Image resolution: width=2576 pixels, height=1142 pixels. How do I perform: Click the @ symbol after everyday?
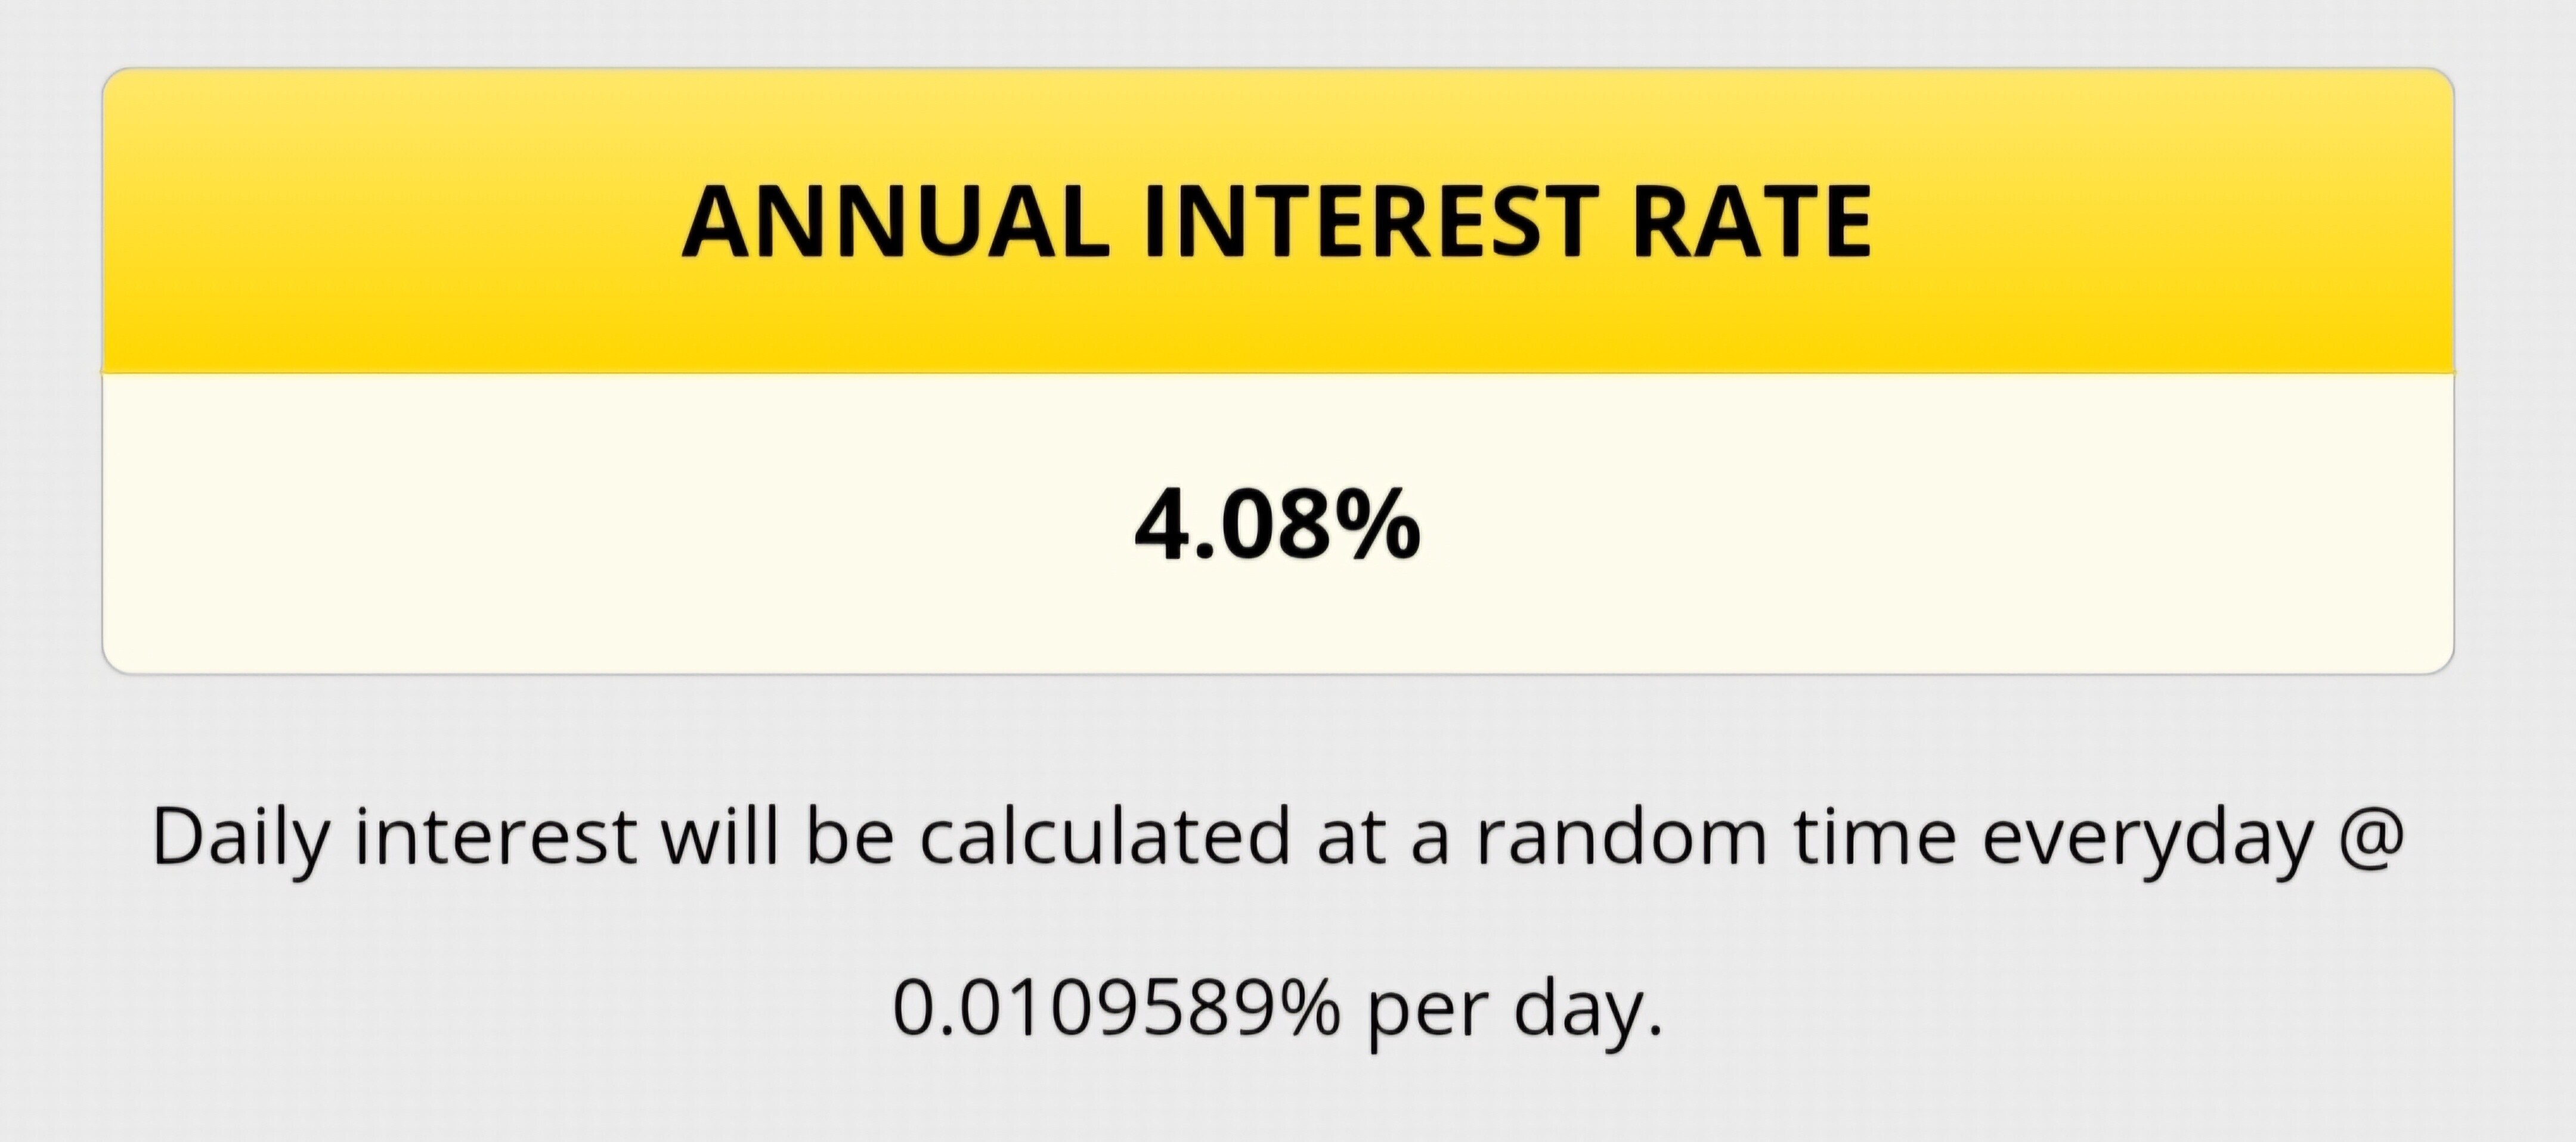[x=2369, y=836]
